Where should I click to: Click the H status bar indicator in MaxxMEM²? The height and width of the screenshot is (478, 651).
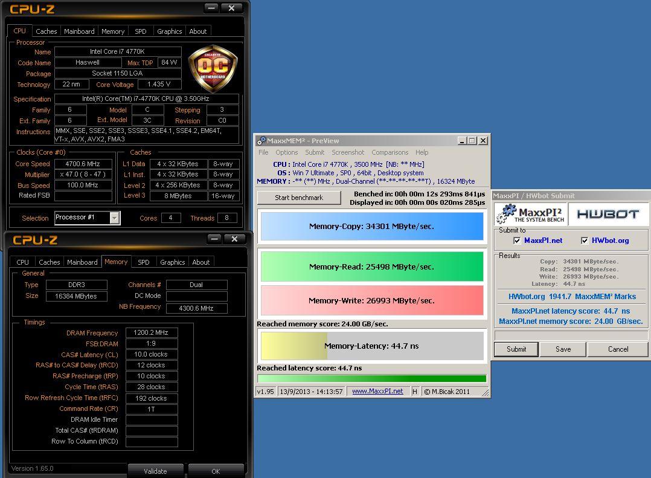[415, 391]
